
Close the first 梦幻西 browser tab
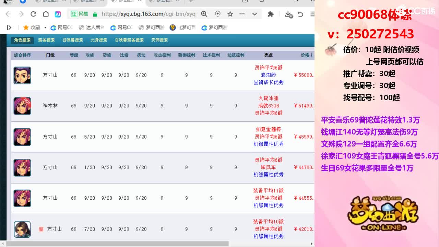coord(64,1)
